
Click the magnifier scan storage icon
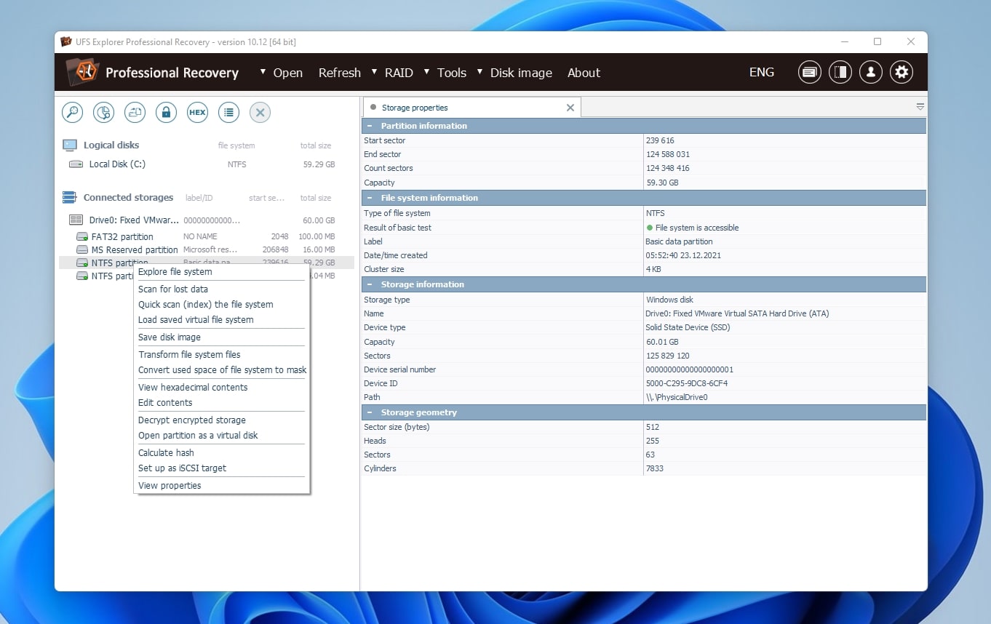coord(72,112)
